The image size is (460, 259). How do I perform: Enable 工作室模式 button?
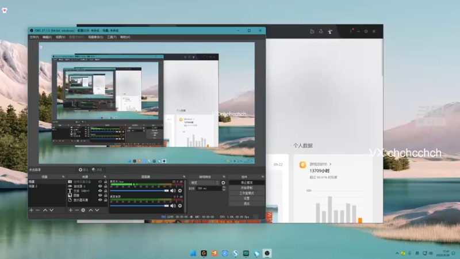[x=247, y=193]
